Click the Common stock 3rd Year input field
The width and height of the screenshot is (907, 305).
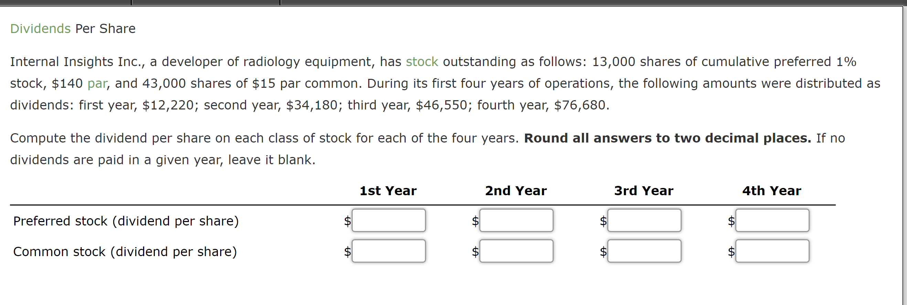tap(644, 251)
